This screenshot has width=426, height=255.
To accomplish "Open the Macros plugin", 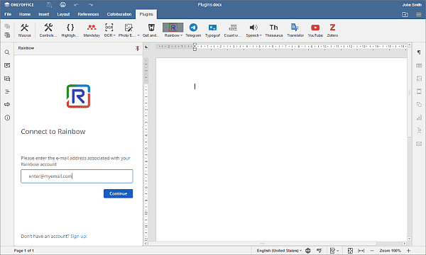I will (x=24, y=30).
